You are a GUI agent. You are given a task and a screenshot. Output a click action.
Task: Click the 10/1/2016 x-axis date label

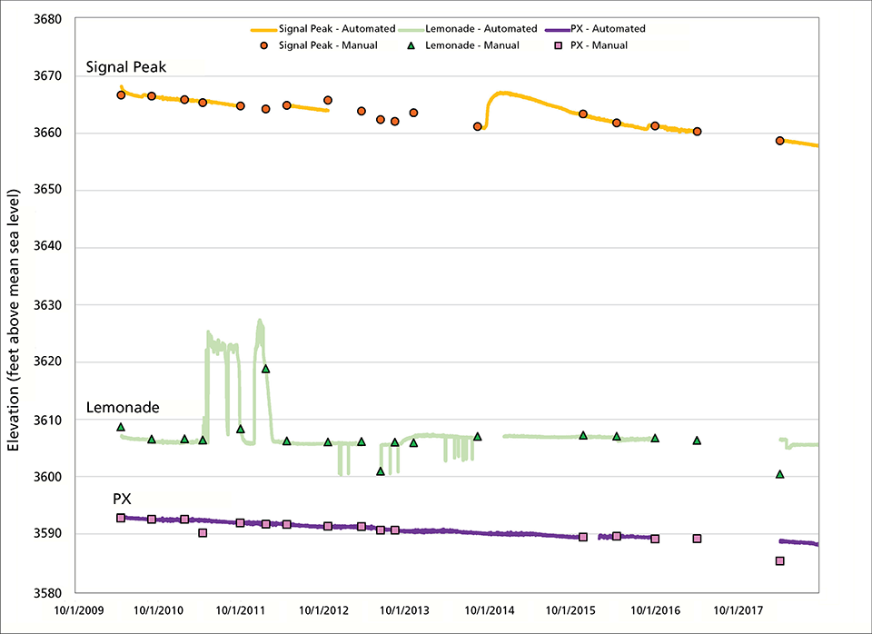(655, 610)
